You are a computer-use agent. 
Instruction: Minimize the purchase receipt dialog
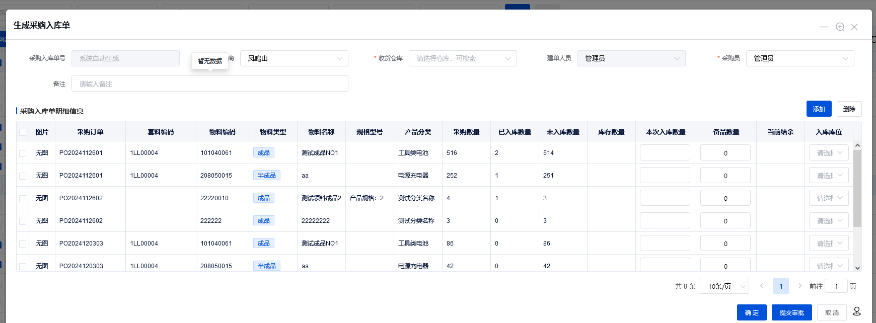(824, 27)
